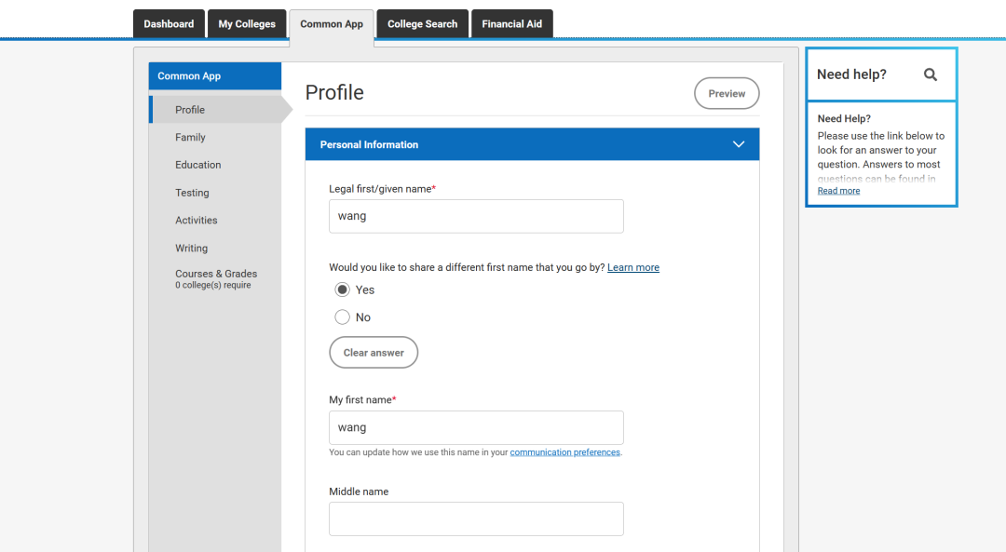This screenshot has width=1006, height=552.
Task: Click the Clear answer button
Action: (x=374, y=353)
